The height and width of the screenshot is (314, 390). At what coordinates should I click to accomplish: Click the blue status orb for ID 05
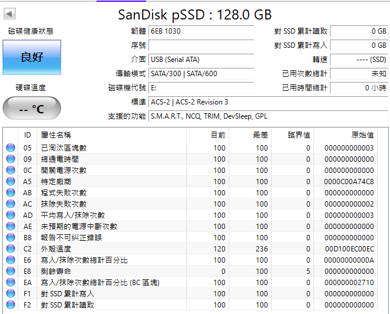coord(11,148)
